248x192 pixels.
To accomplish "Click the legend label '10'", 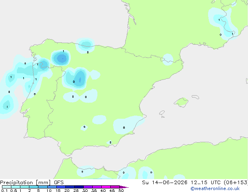I will 49,190.
